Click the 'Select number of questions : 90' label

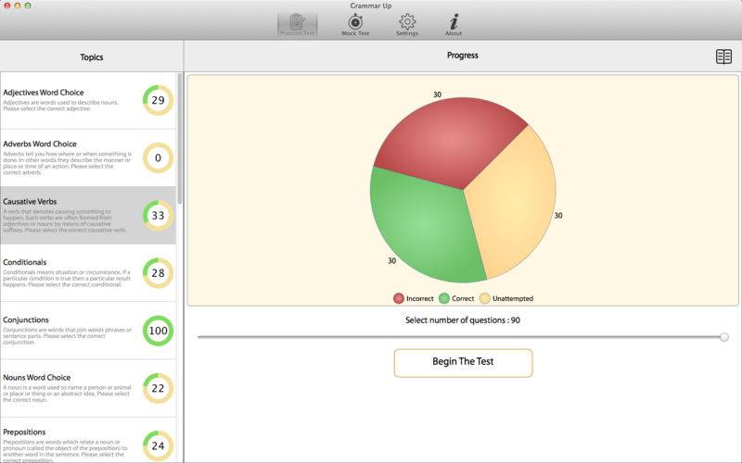pos(463,320)
